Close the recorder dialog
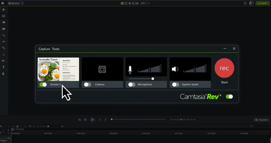 (234, 48)
